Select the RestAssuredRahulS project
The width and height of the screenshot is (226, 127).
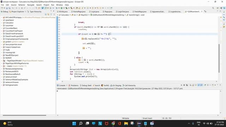[x=12, y=74]
